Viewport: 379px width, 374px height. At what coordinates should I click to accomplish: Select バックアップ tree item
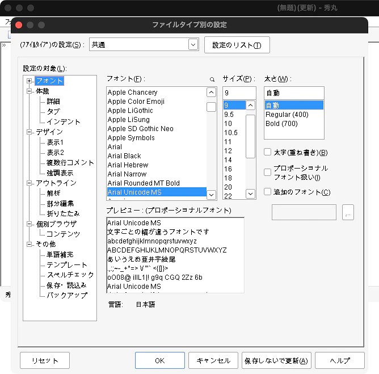tap(67, 296)
